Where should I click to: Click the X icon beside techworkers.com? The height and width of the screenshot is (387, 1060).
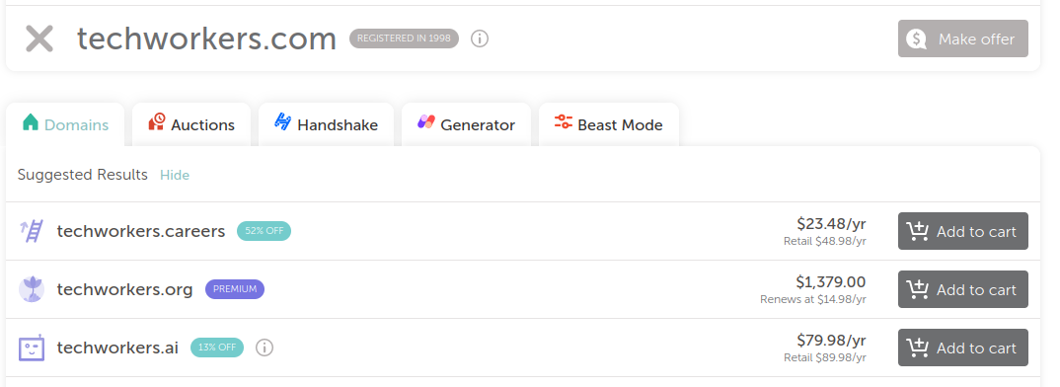point(39,39)
